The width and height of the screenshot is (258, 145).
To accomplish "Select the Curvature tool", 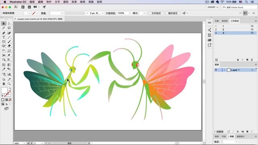I will tap(9, 33).
